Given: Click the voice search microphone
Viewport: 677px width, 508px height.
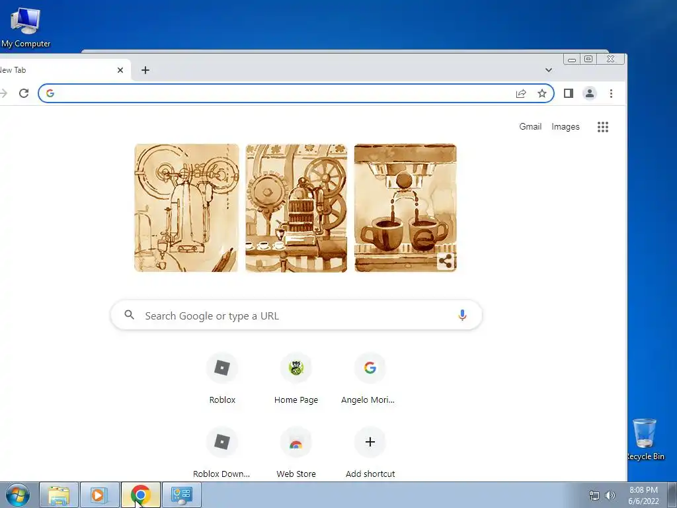Looking at the screenshot, I should [x=462, y=316].
